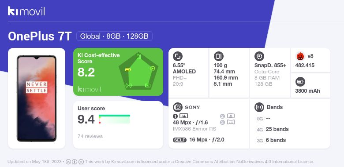Click the Creative Commons license icon in footer

[68, 162]
